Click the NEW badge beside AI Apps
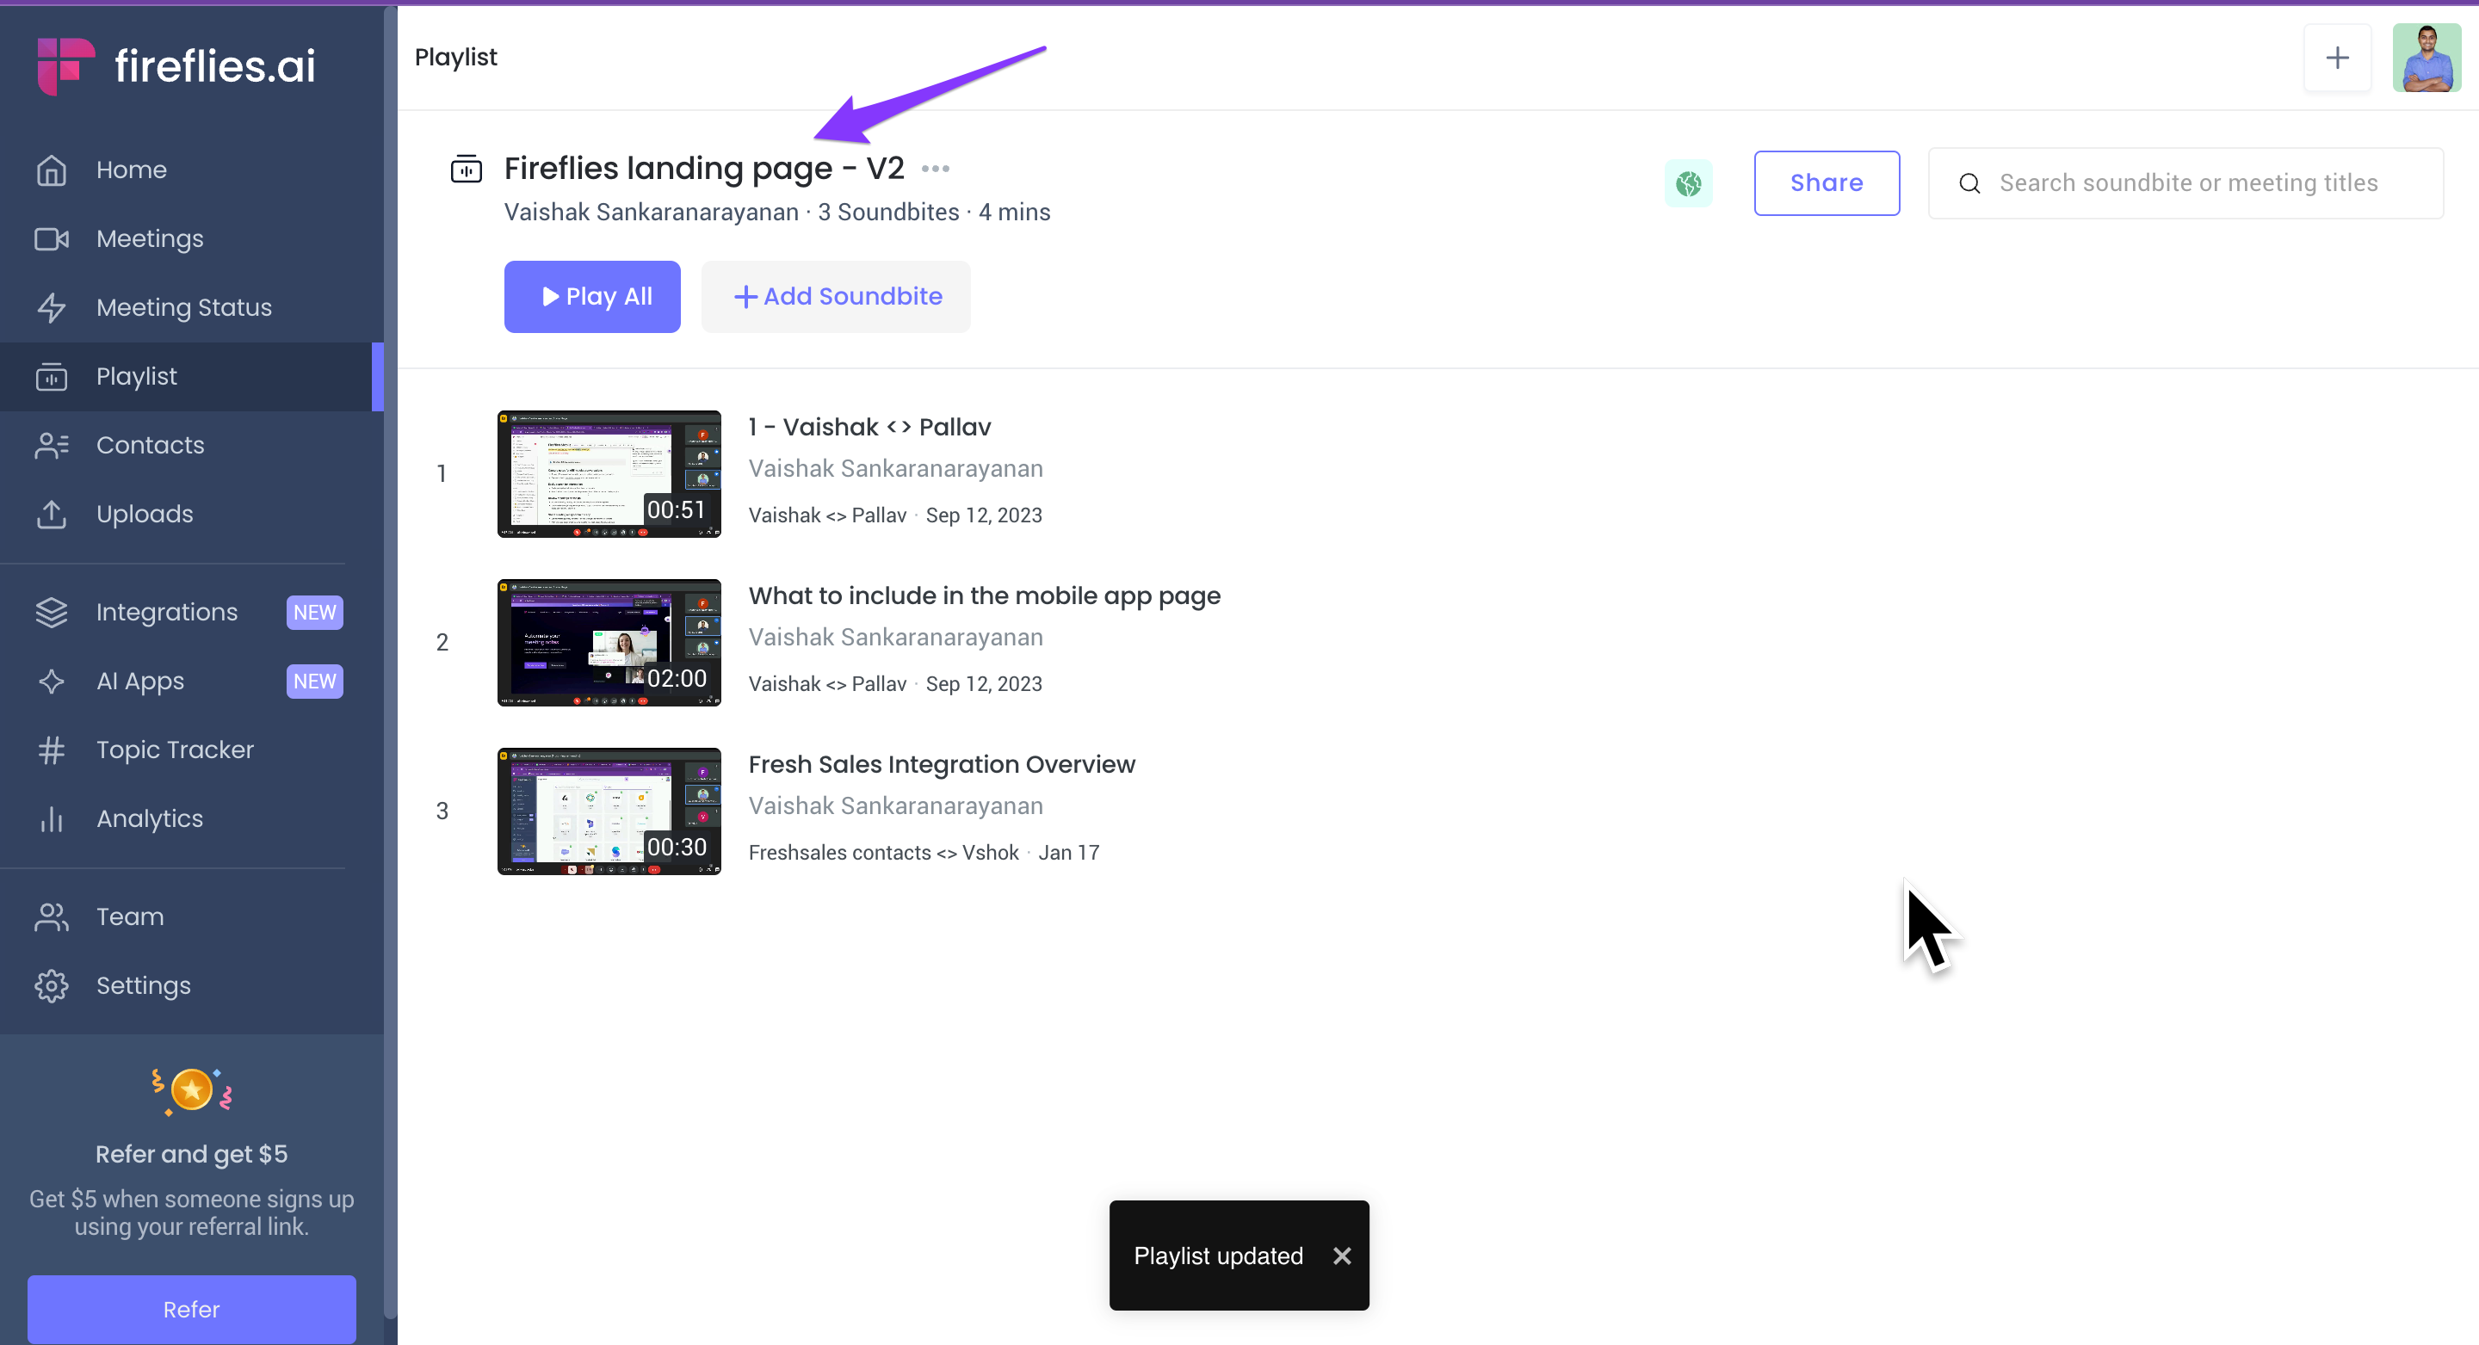The width and height of the screenshot is (2479, 1345). (x=315, y=682)
